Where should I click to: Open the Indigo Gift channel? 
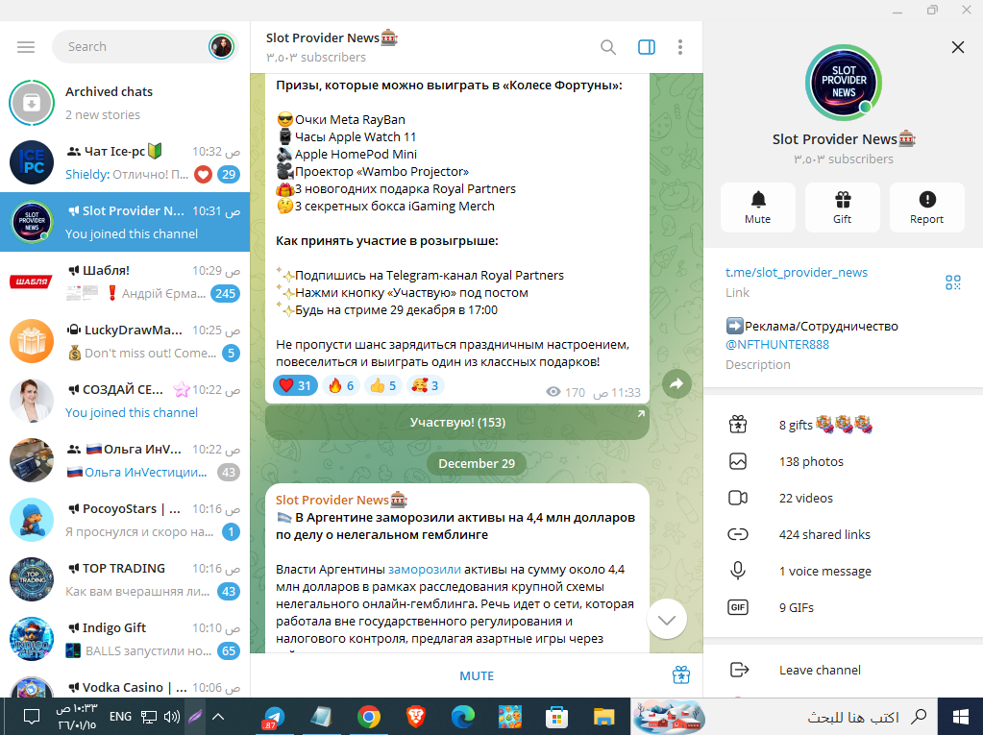coord(125,639)
